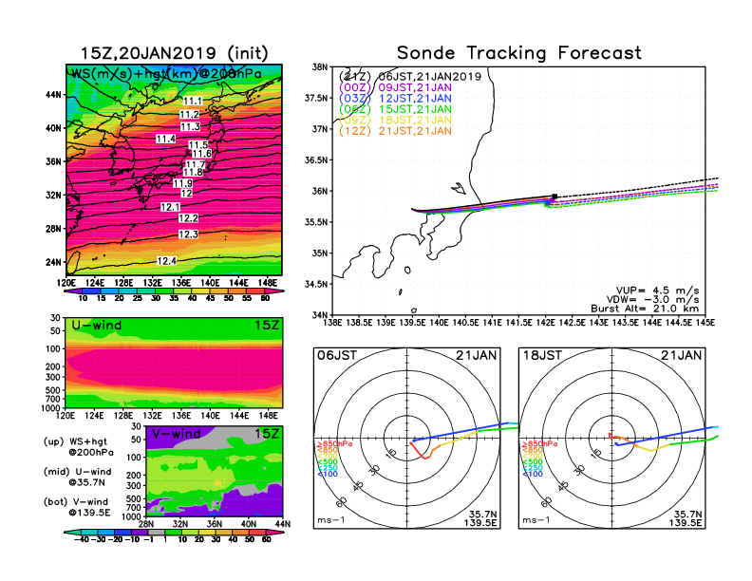Select the green '(06Z) 15JST,21JAN' legend entry
752x581 pixels.
point(395,109)
